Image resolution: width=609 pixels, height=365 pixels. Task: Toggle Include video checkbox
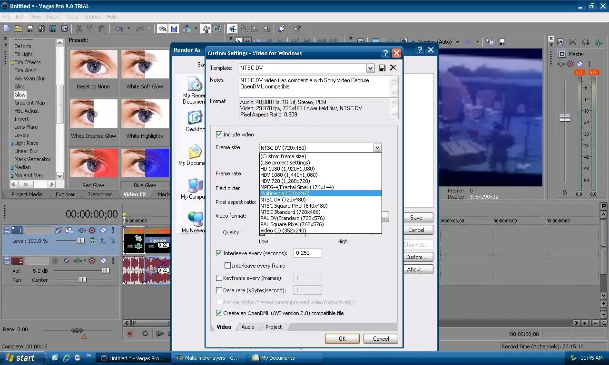(x=219, y=134)
